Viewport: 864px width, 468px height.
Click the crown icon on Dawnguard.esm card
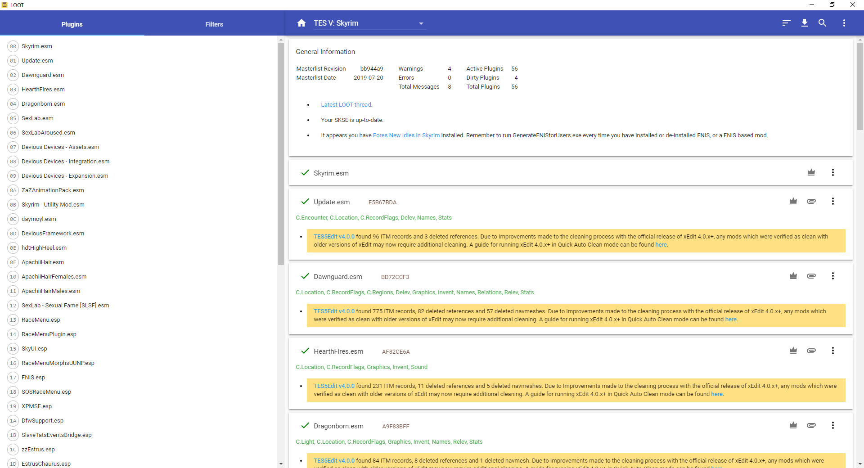click(793, 276)
